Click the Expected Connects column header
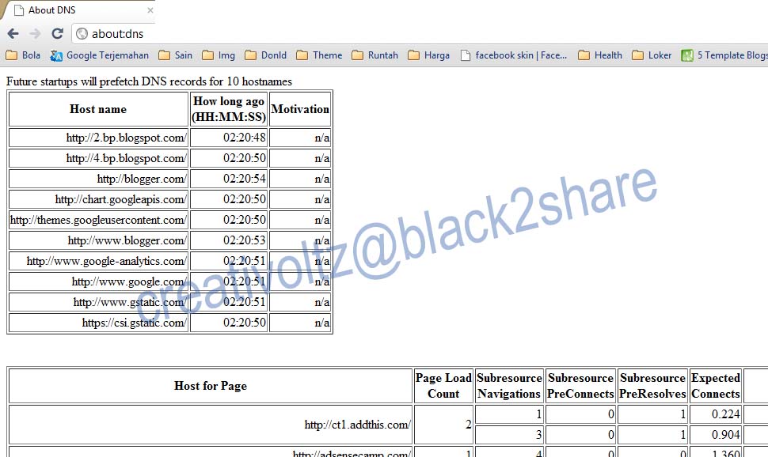Screen dimensions: 768x457 (x=716, y=386)
